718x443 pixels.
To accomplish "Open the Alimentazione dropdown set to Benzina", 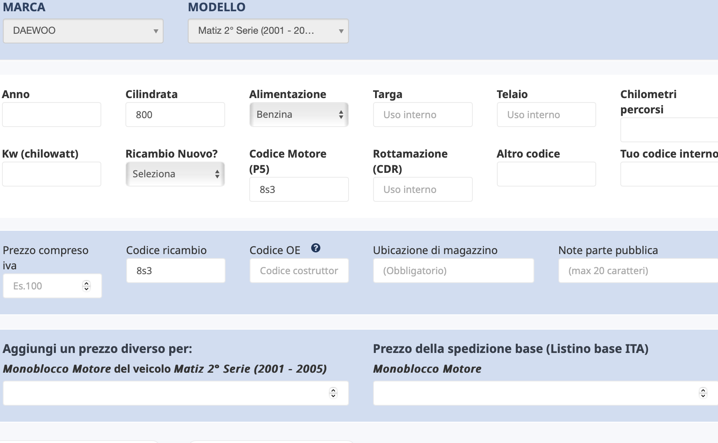I will point(299,115).
